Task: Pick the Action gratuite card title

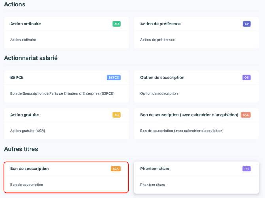Action: 25,115
